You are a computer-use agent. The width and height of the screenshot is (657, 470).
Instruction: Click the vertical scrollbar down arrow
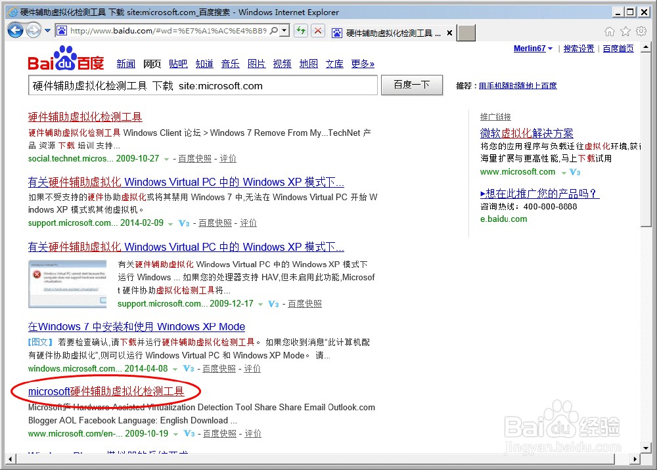point(646,448)
